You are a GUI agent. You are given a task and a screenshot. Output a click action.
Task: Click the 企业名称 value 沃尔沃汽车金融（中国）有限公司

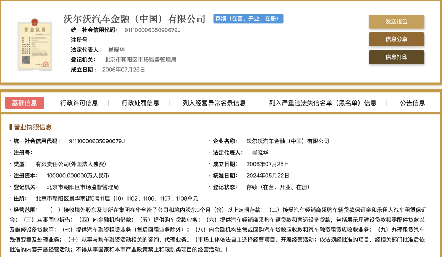[288, 141]
